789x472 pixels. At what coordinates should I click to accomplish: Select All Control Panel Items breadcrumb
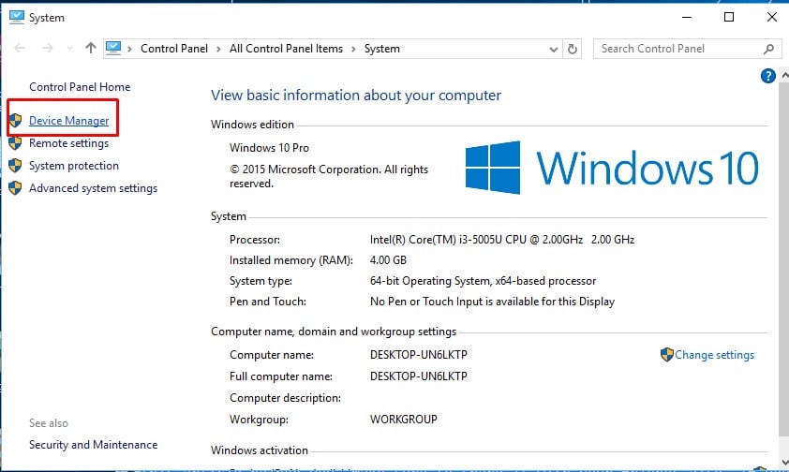click(286, 49)
